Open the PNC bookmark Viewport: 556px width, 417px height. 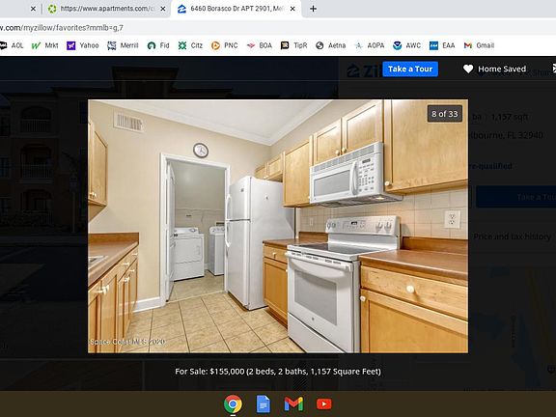(x=225, y=45)
